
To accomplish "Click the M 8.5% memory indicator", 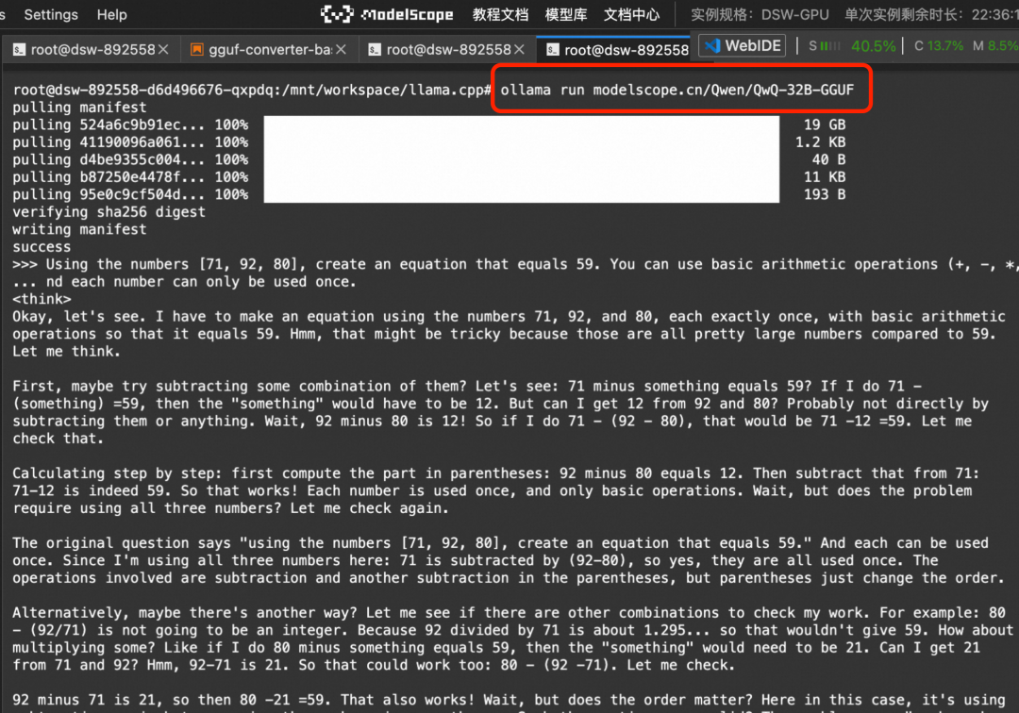I will 995,46.
